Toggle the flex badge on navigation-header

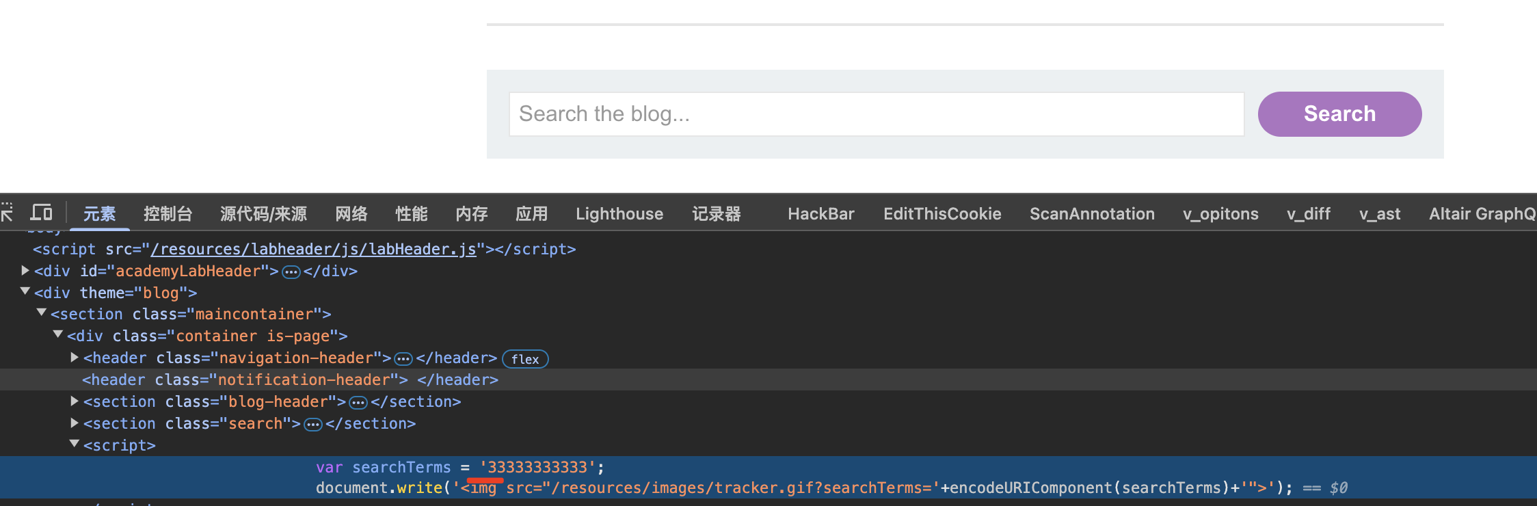click(524, 359)
